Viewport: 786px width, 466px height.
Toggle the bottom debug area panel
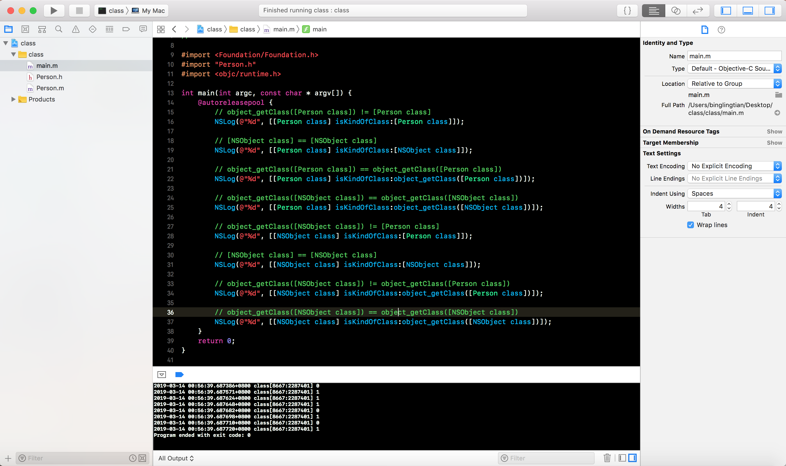coord(748,11)
